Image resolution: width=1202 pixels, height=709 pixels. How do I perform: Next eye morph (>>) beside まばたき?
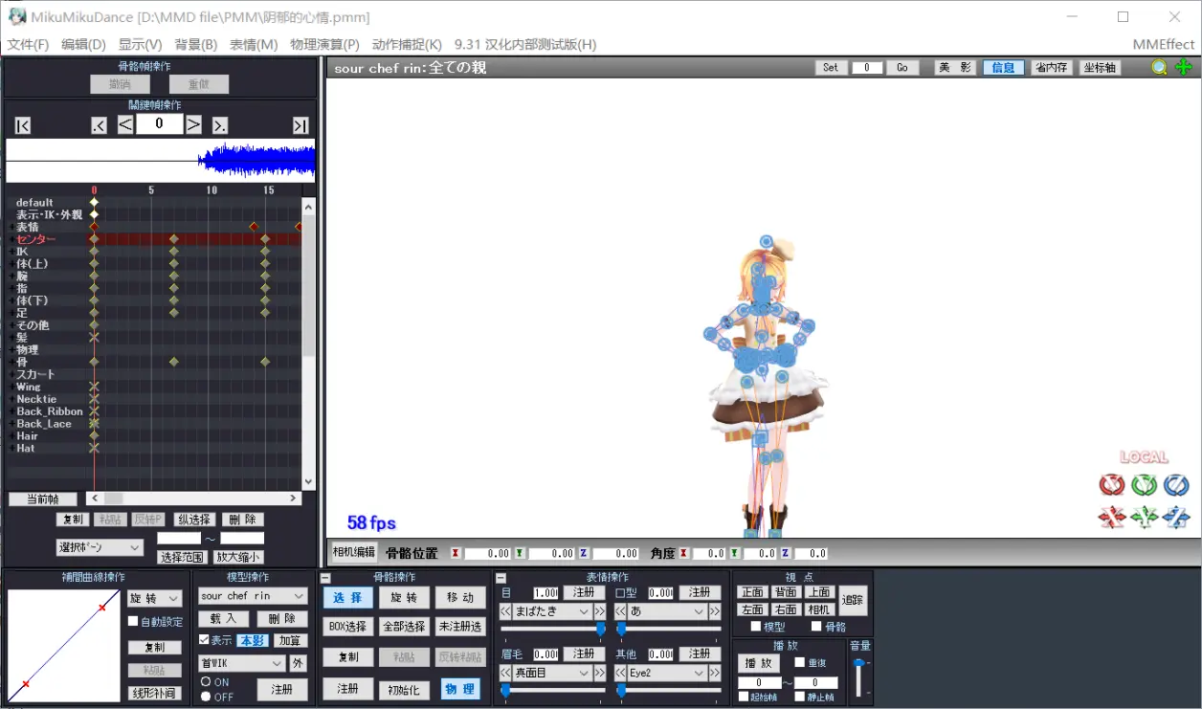coord(599,611)
